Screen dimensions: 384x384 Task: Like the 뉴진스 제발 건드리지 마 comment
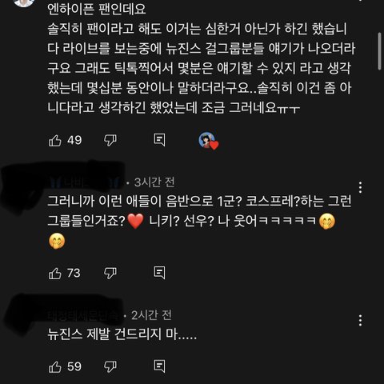coord(55,366)
